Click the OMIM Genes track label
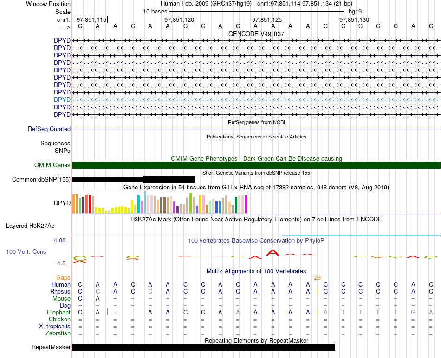Image resolution: width=441 pixels, height=358 pixels. pyautogui.click(x=52, y=165)
